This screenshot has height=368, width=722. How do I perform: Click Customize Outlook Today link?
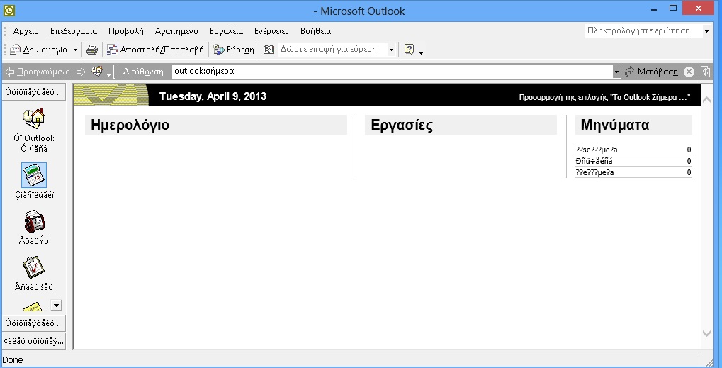[604, 97]
